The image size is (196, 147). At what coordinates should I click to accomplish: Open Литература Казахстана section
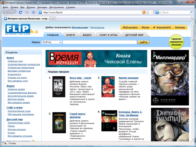click(x=21, y=67)
